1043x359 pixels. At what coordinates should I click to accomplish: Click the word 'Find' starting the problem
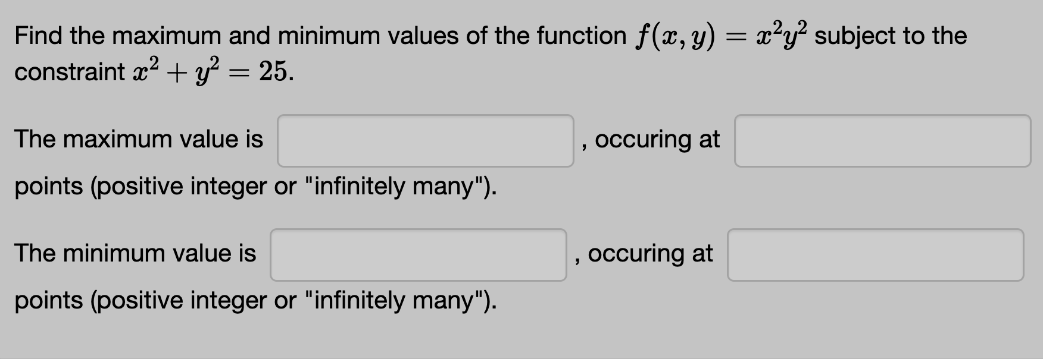click(39, 36)
